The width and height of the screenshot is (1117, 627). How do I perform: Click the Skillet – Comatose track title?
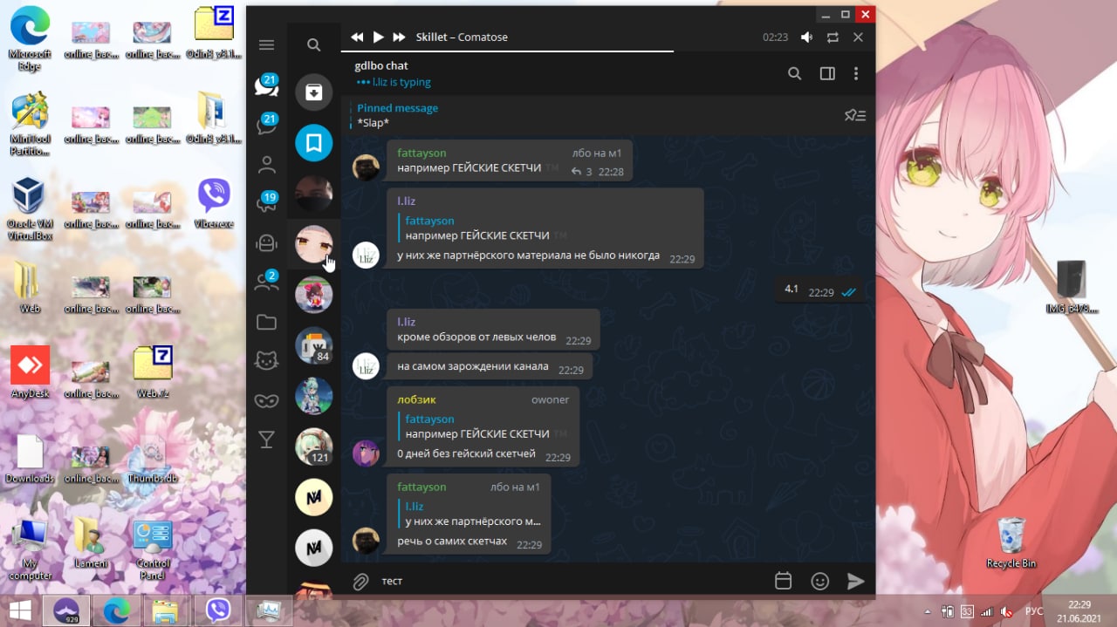click(x=462, y=37)
